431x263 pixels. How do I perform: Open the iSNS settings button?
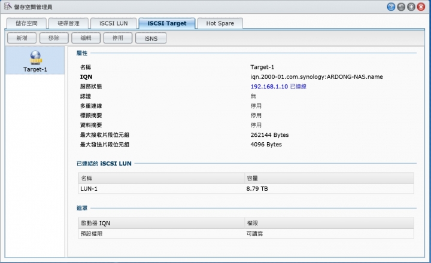(x=151, y=38)
